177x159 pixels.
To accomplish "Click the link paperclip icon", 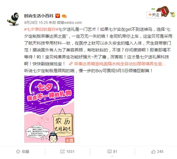I will pos(71,64).
